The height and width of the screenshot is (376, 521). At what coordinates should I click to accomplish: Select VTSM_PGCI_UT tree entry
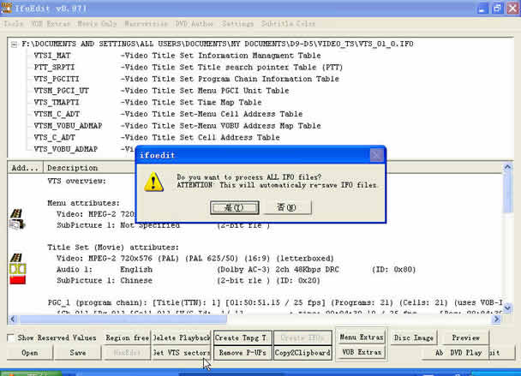(x=61, y=91)
